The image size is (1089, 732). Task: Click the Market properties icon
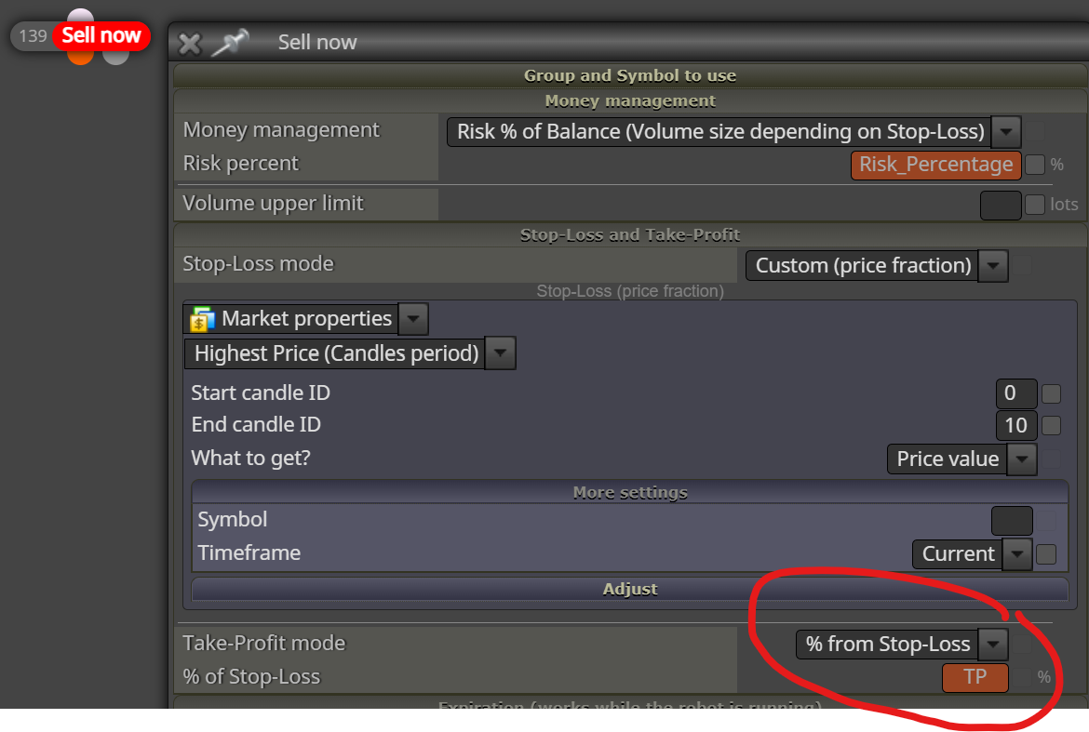tap(202, 319)
